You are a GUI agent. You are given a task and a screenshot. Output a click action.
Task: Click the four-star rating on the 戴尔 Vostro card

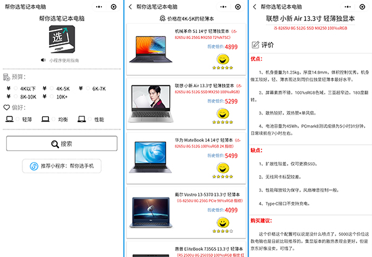pyautogui.click(x=223, y=231)
